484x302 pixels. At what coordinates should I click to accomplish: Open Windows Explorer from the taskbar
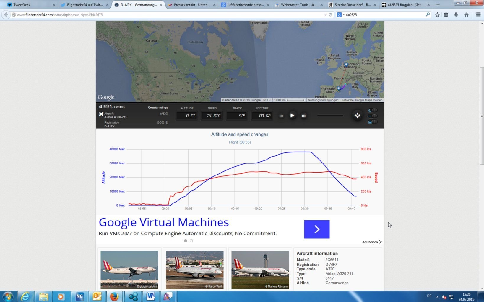point(43,296)
